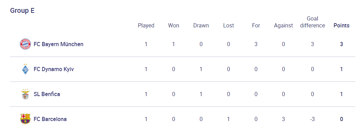This screenshot has width=364, height=137.
Task: Open the FC Dynamo Kyiv team link
Action: (54, 69)
